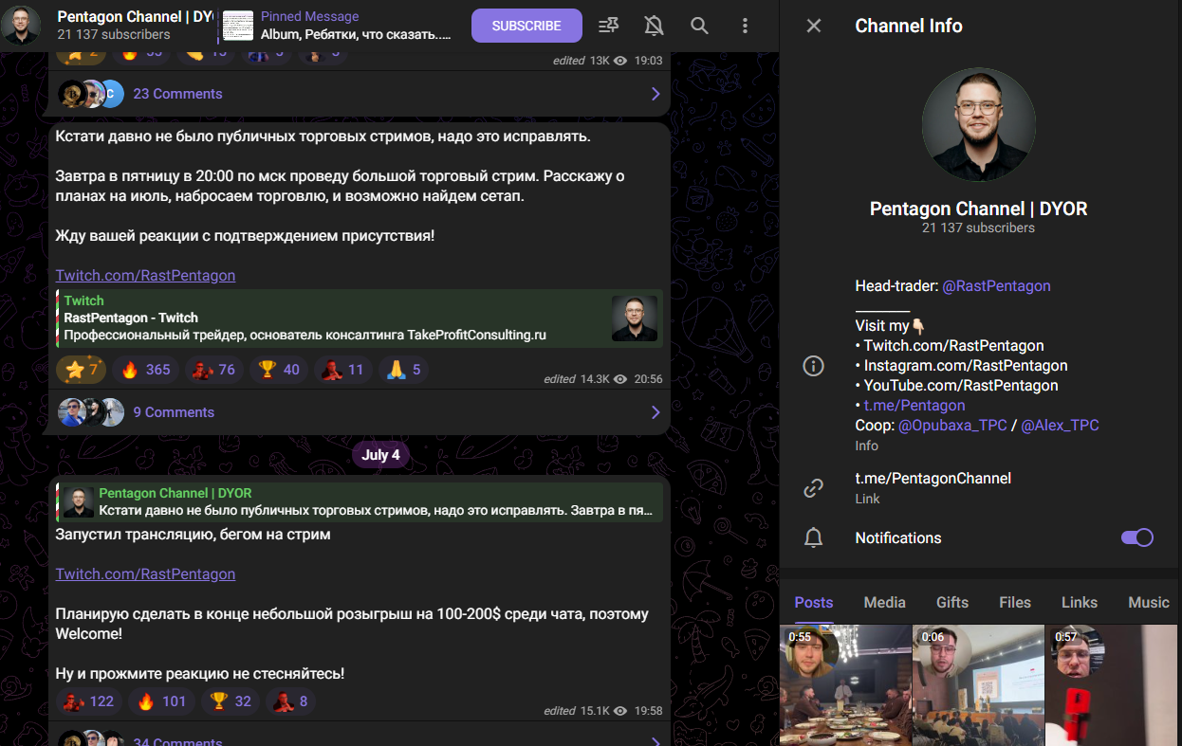Click the link chain icon
This screenshot has height=746, width=1182.
813,488
